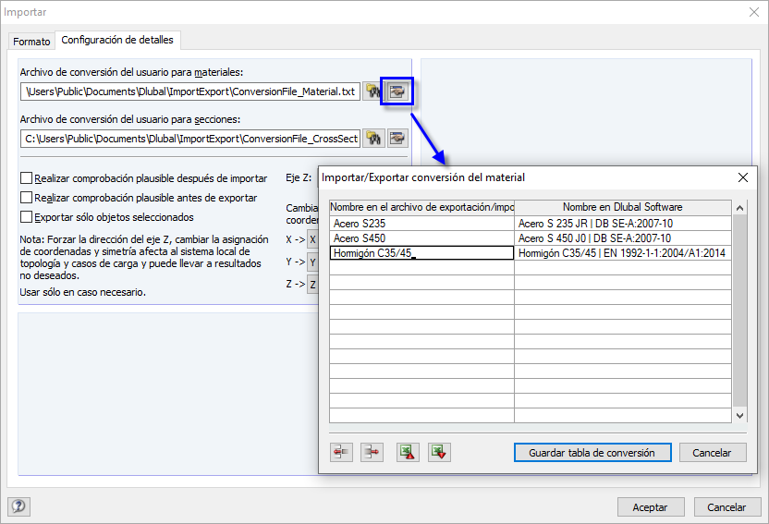Click the conversion table scrollbar up arrow
This screenshot has width=769, height=524.
coord(740,208)
